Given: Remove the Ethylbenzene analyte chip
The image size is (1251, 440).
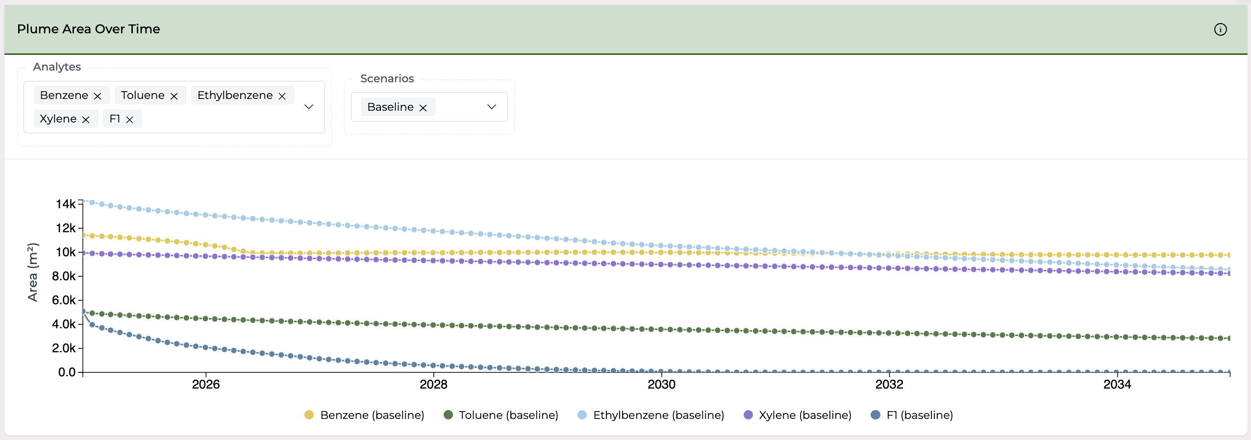Looking at the screenshot, I should [x=282, y=96].
